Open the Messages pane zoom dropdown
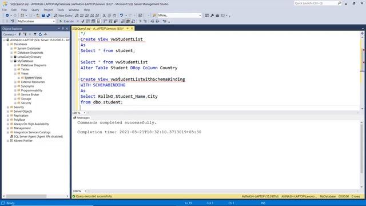Screen dimensions: 366x206 tap(85, 191)
